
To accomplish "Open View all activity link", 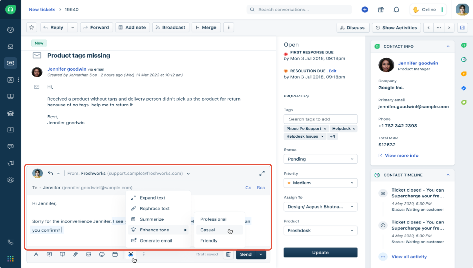I will 409,257.
